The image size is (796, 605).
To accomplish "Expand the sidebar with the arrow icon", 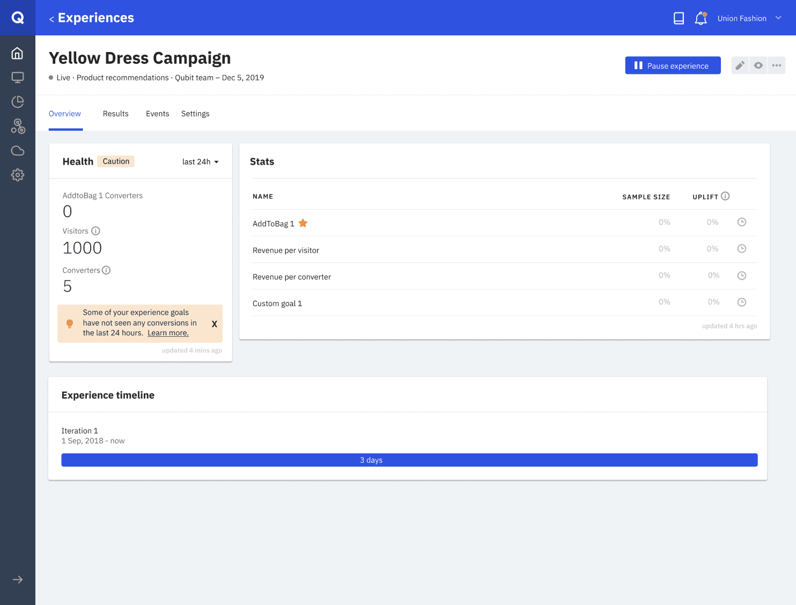I will (18, 580).
